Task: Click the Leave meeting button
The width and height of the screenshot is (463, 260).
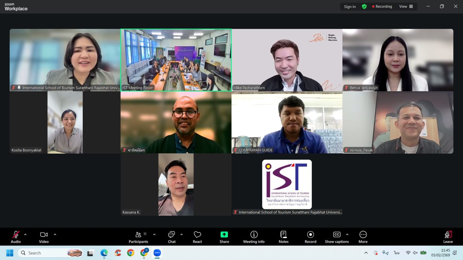Action: (448, 237)
